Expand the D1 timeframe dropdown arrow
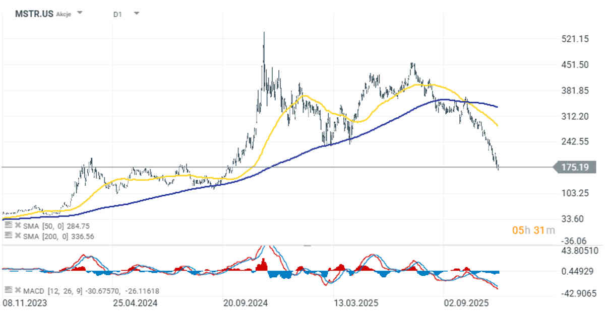Viewport: 605px width, 315px height. pos(136,14)
